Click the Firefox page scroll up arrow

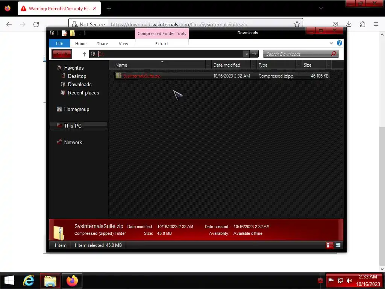coord(382,35)
